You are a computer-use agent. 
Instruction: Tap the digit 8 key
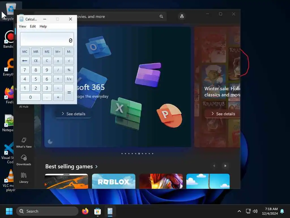click(x=36, y=70)
